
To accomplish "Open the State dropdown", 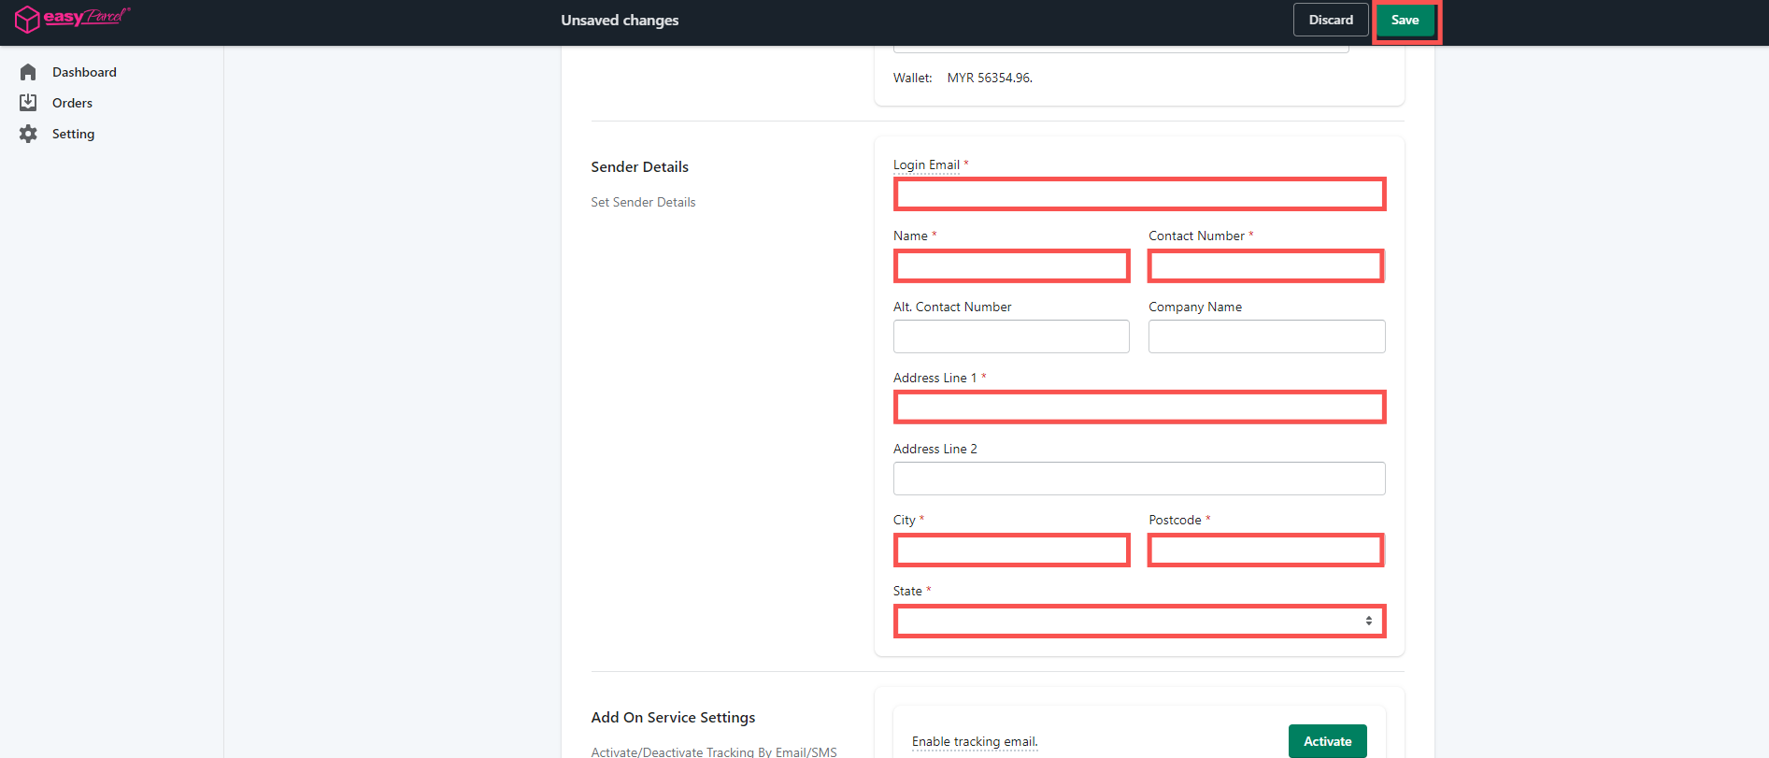I will [x=1139, y=621].
